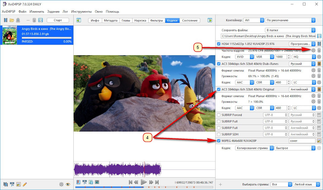Open the Копирование стрима codec dropdown
Image resolution: width=323 pixels, height=190 pixels.
pos(254,148)
